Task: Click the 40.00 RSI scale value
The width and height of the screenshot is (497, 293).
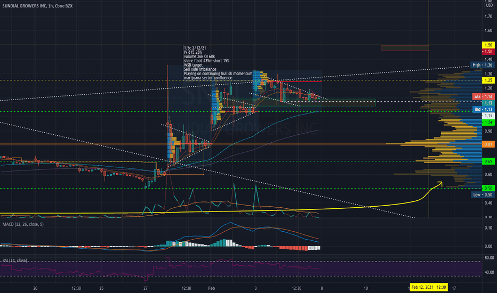Action: pyautogui.click(x=489, y=272)
